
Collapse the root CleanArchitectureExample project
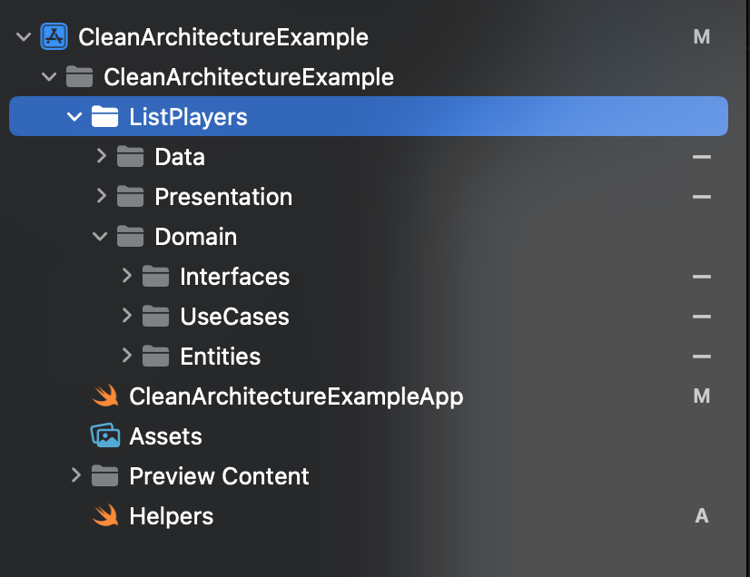(x=24, y=37)
